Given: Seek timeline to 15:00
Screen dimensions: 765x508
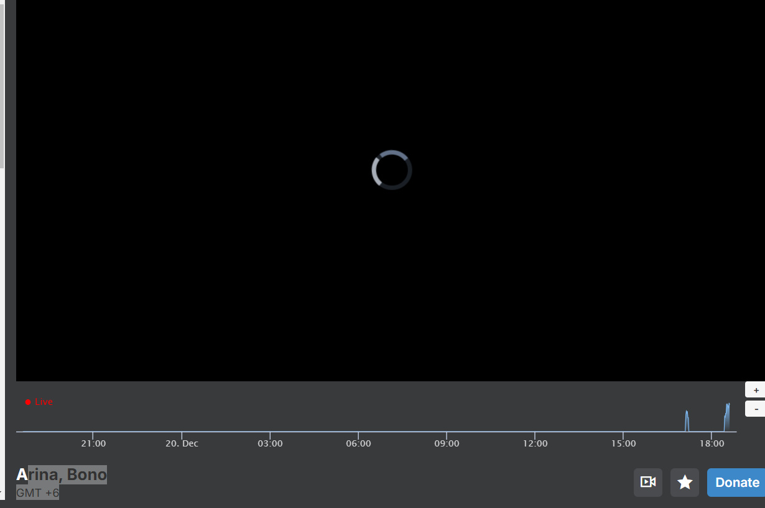Looking at the screenshot, I should pos(623,443).
